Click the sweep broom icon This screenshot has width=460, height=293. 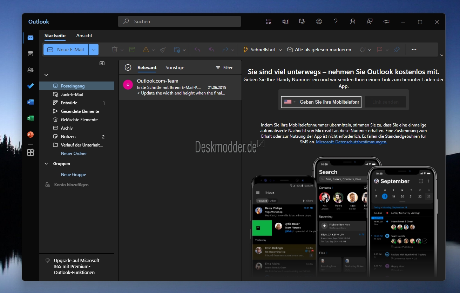pos(163,50)
